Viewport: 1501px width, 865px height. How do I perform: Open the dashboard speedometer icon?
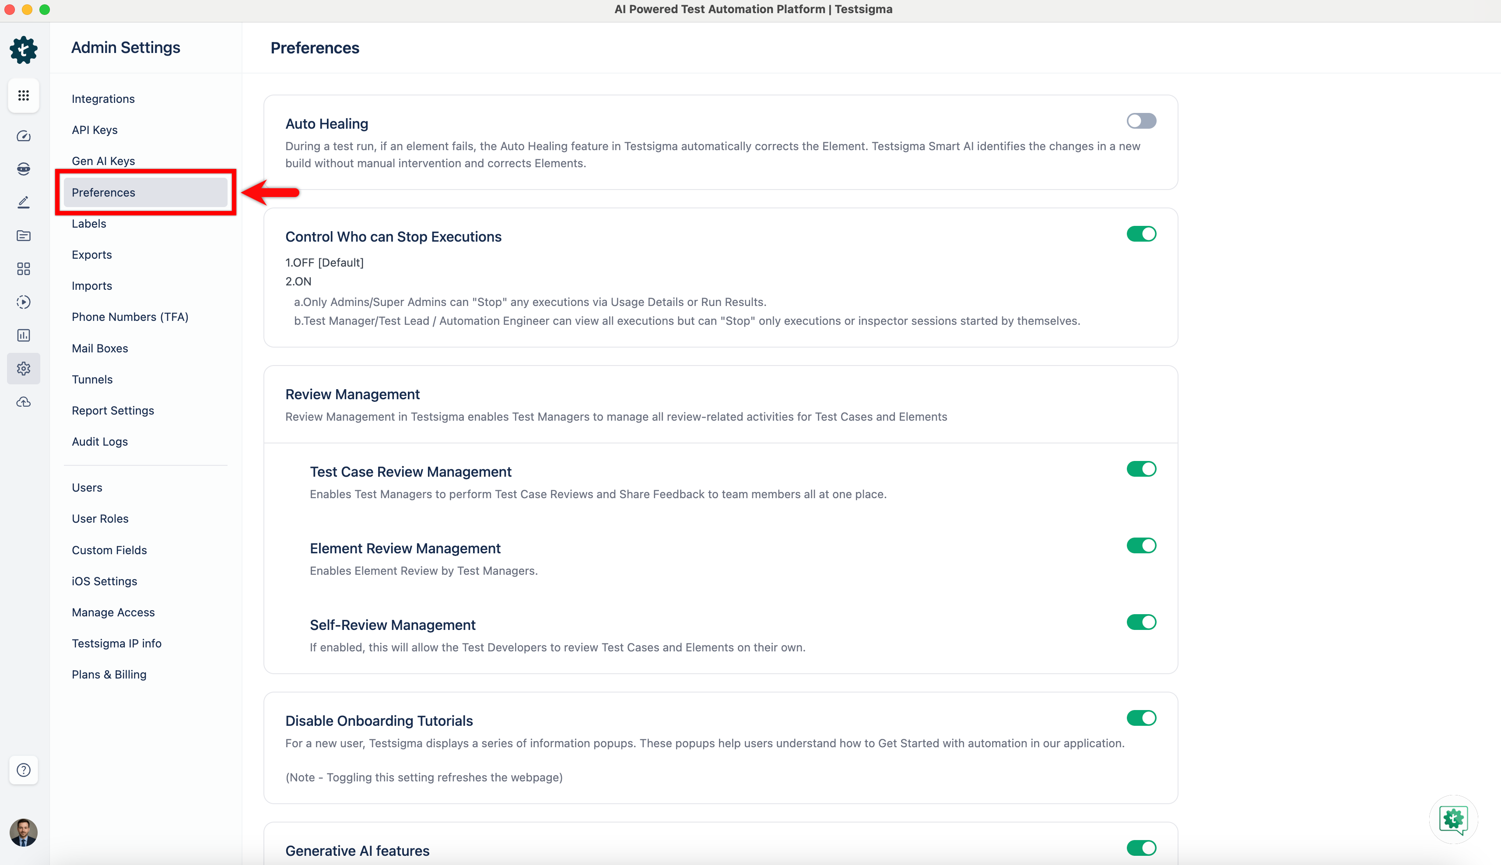coord(24,136)
